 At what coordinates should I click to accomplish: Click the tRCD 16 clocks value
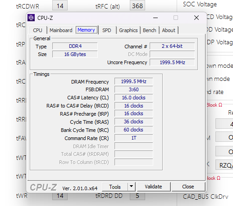133,106
